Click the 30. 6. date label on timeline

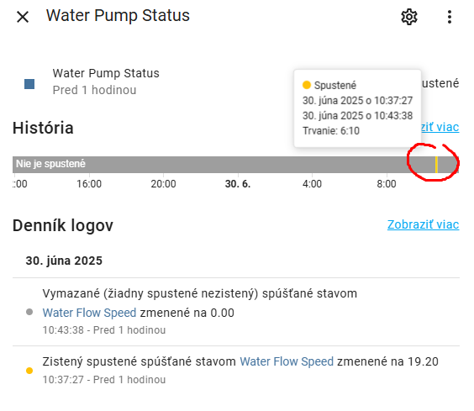238,184
